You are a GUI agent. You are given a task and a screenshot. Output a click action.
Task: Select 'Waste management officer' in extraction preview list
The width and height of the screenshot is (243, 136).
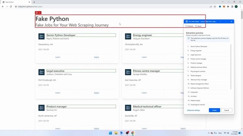[200, 84]
